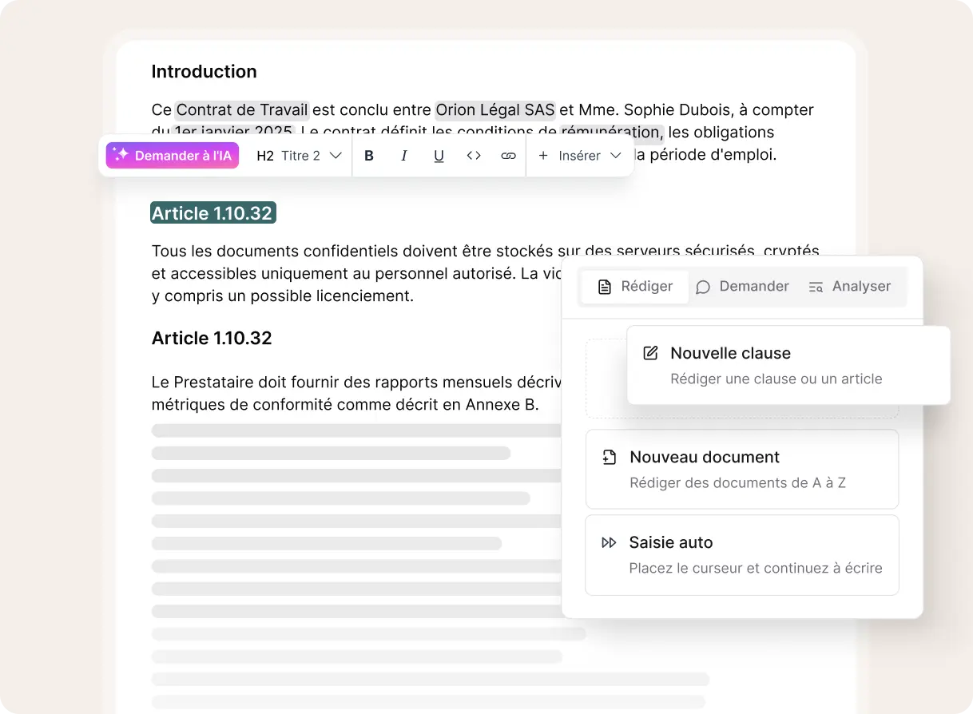This screenshot has width=973, height=714.
Task: Switch to the Analyser tab
Action: [849, 286]
